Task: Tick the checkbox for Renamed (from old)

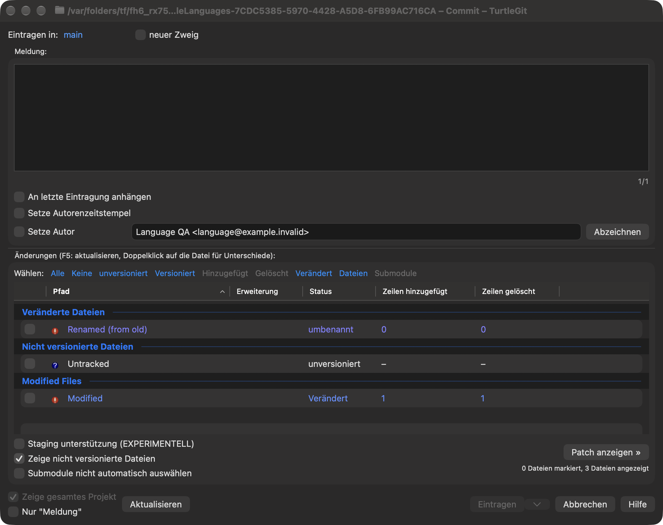Action: pos(30,329)
